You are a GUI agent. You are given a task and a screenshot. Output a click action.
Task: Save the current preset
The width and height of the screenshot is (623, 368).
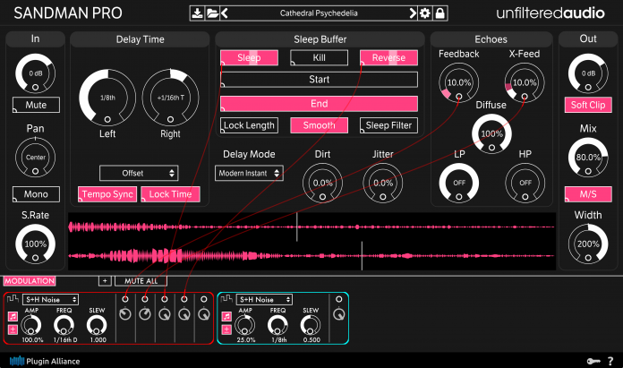[197, 13]
